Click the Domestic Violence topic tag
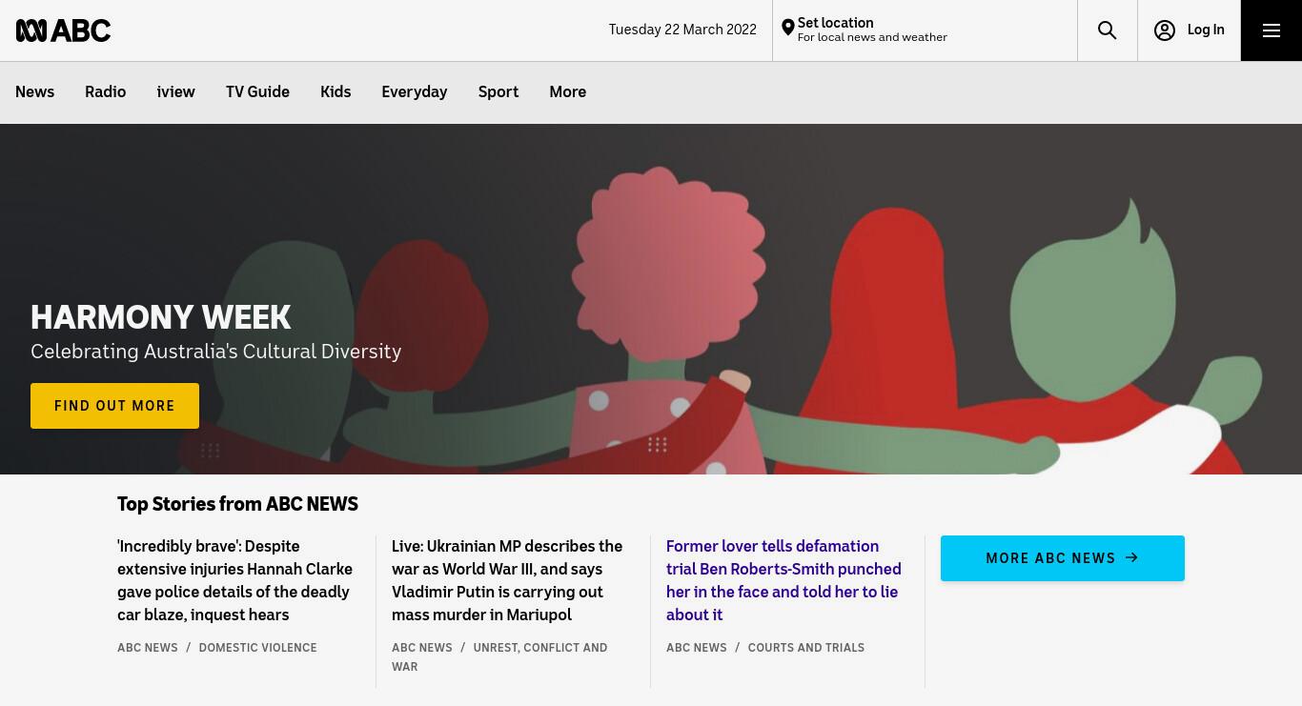 (x=257, y=648)
